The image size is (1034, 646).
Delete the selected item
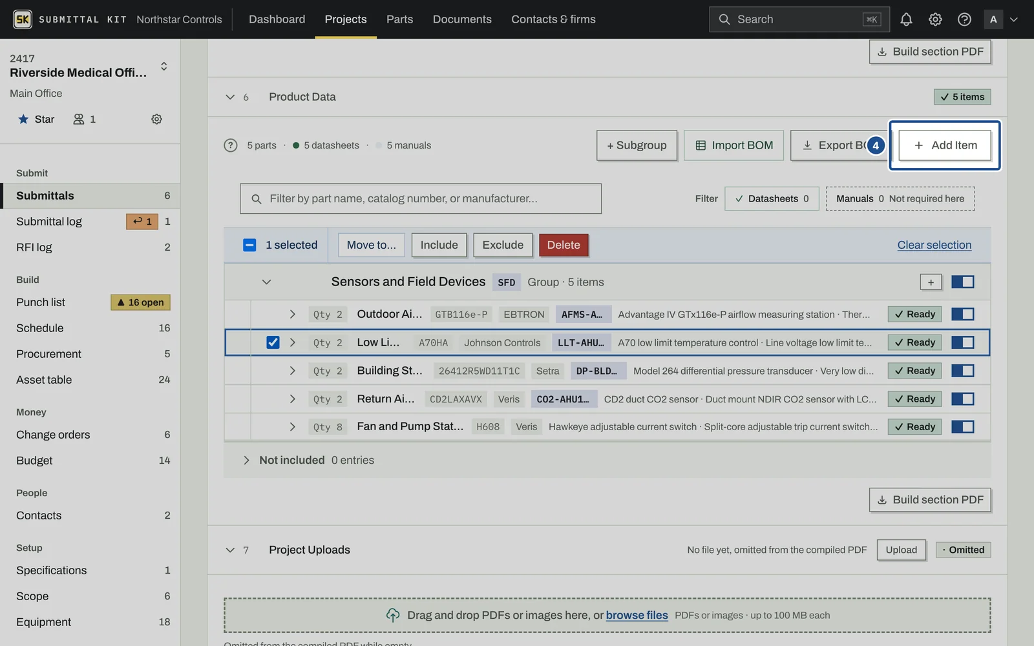564,245
